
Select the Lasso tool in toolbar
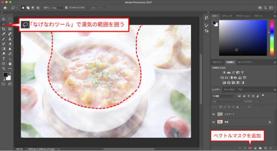(x=3, y=24)
